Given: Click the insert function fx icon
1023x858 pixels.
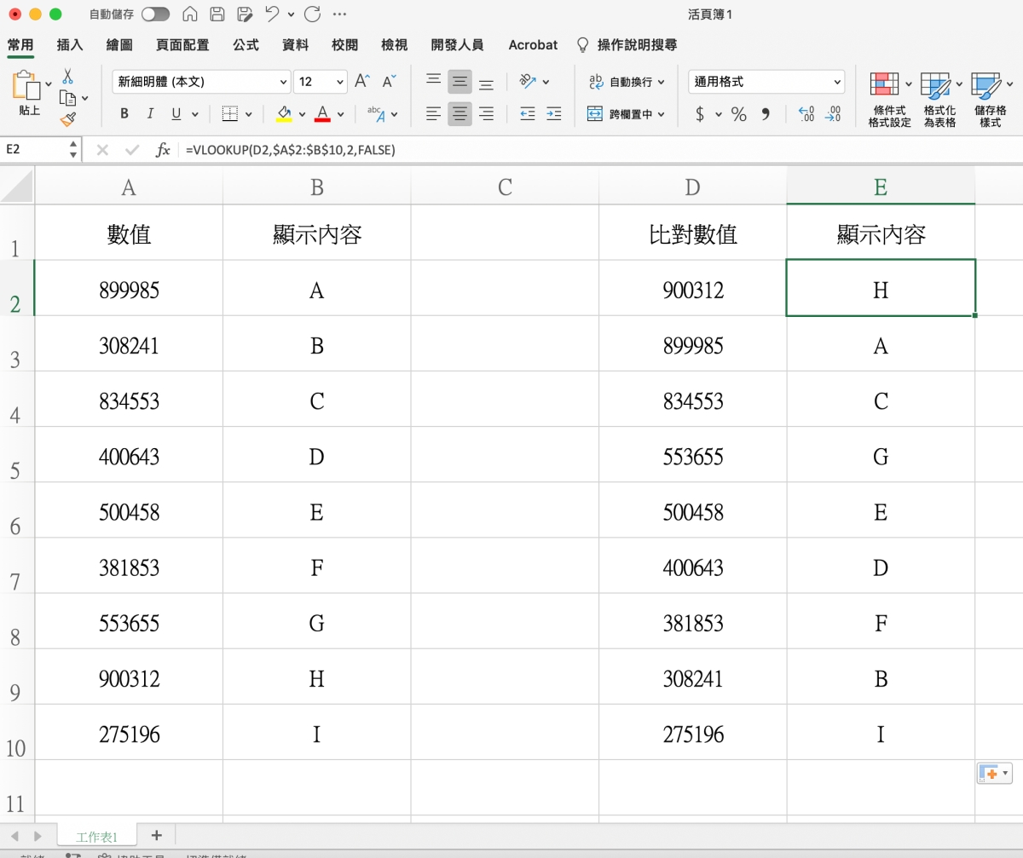Looking at the screenshot, I should point(163,150).
